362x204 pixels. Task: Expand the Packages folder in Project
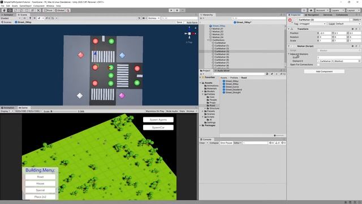(200, 125)
